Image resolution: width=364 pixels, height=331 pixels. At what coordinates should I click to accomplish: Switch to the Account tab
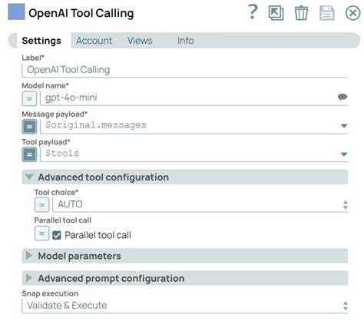[94, 41]
